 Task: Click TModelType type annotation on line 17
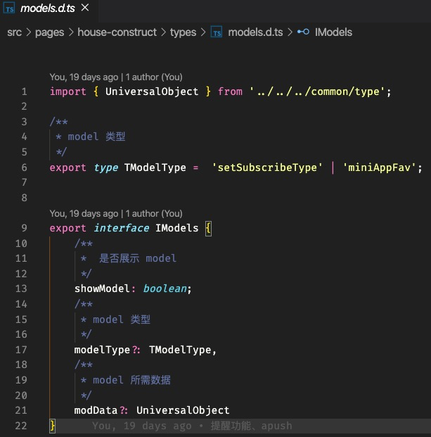(180, 350)
